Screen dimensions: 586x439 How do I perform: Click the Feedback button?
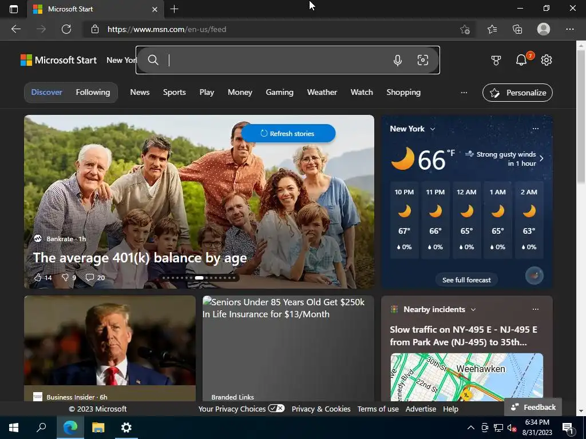[x=533, y=407]
